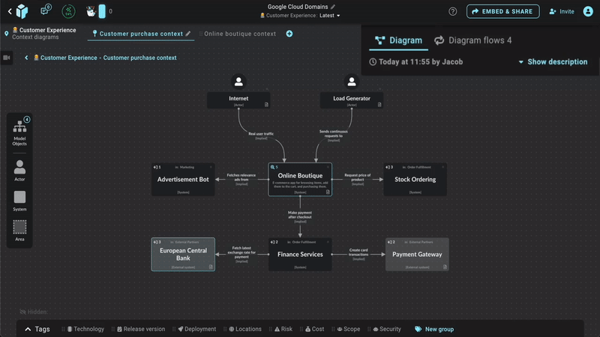Add a new diagram with plus icon
This screenshot has height=337, width=600.
tap(289, 34)
